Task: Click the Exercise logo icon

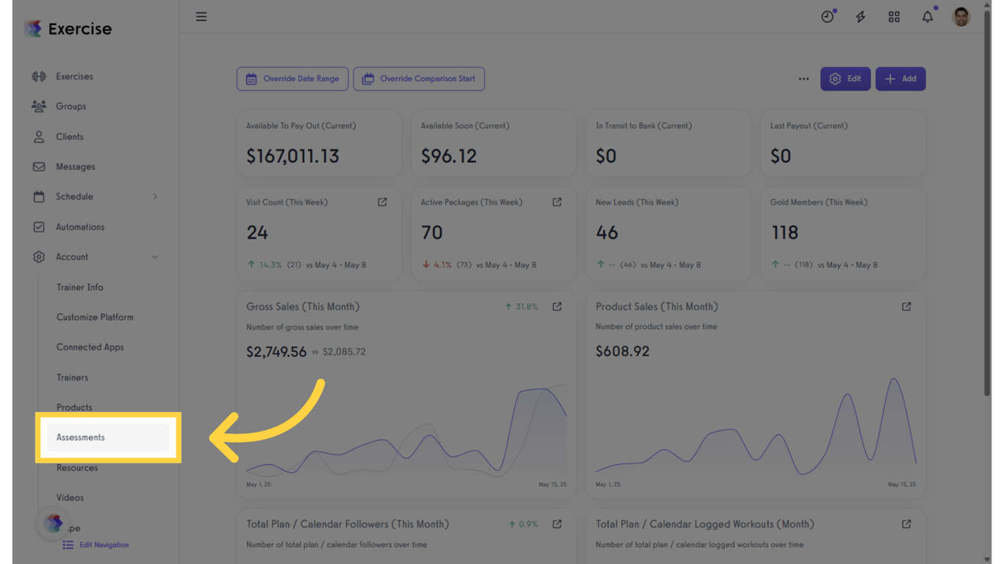Action: click(x=33, y=29)
